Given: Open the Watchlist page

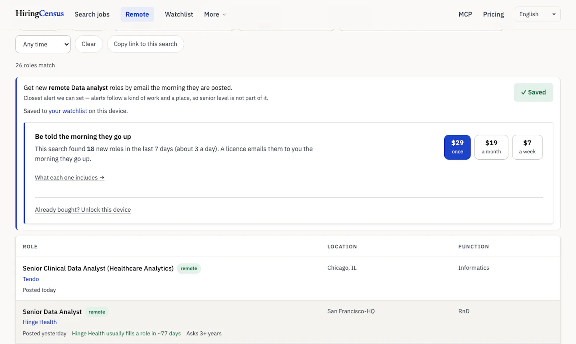Looking at the screenshot, I should point(179,14).
